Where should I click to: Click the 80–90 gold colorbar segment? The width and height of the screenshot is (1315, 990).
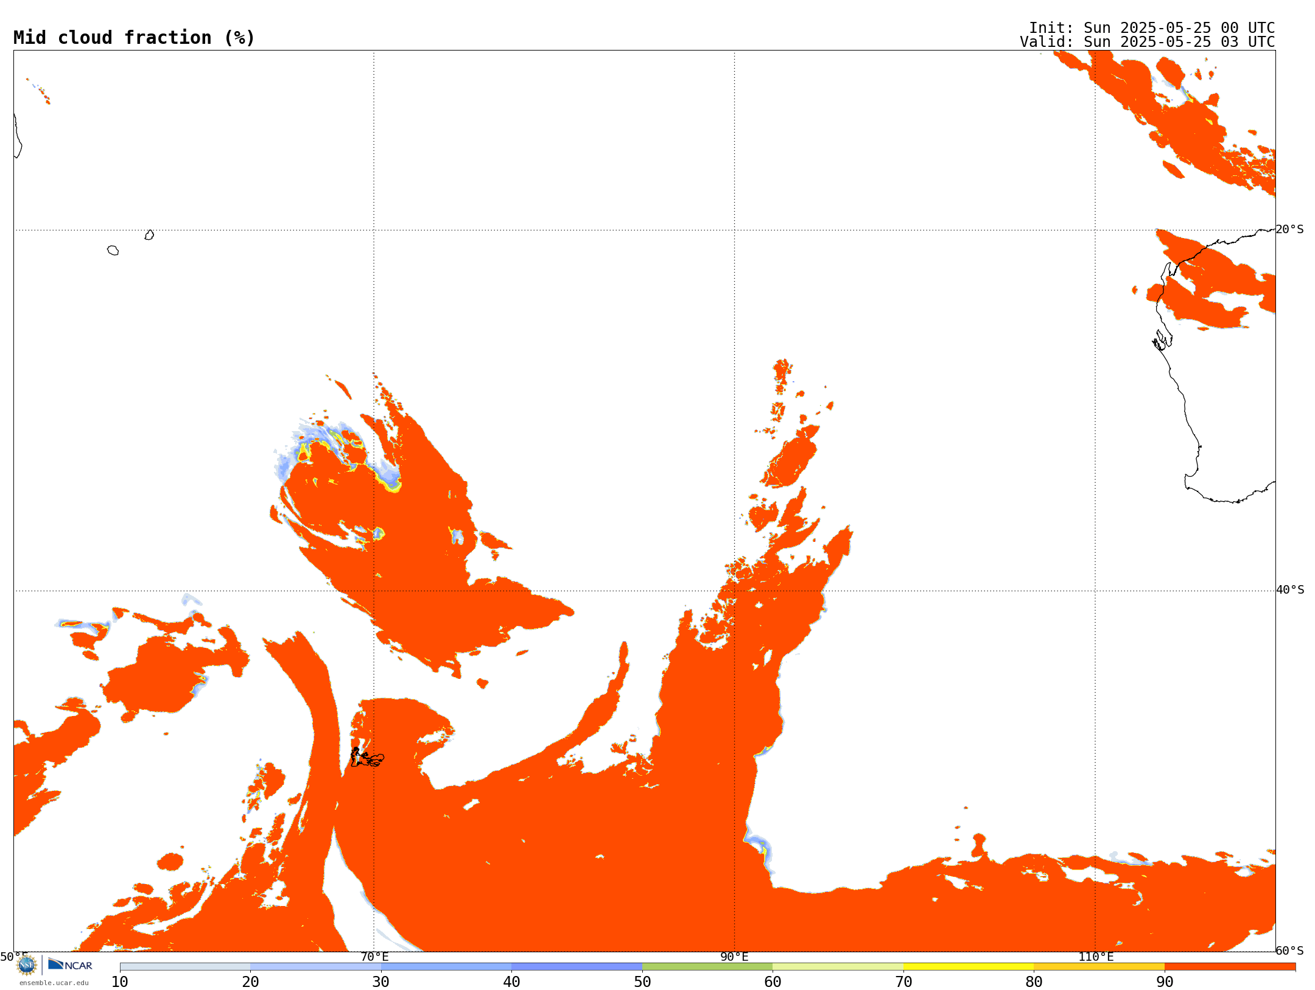[1099, 967]
